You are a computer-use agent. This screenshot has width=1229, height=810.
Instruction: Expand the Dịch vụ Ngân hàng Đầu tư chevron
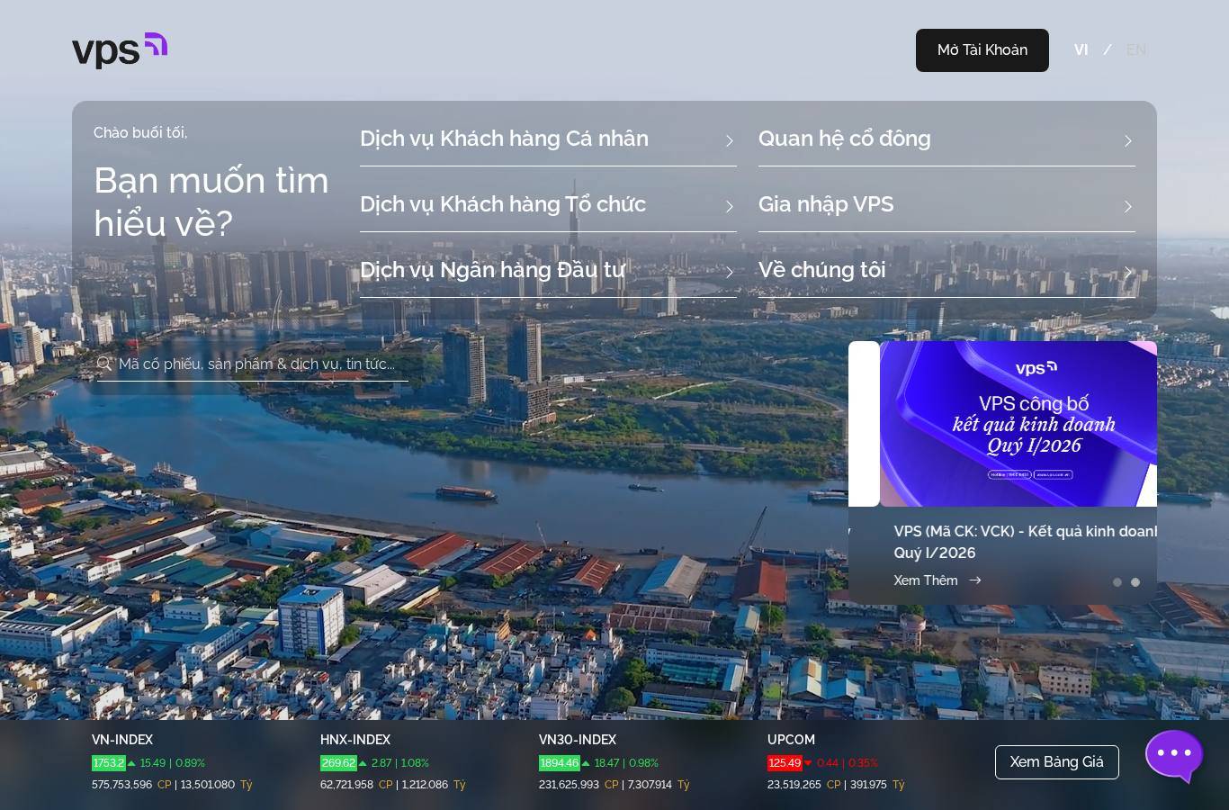click(x=730, y=272)
